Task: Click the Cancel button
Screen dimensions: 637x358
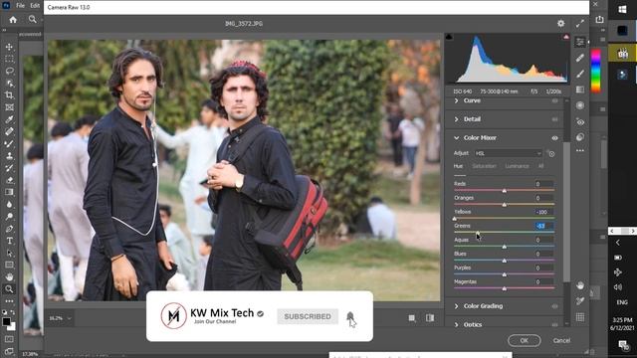Action: (561, 340)
